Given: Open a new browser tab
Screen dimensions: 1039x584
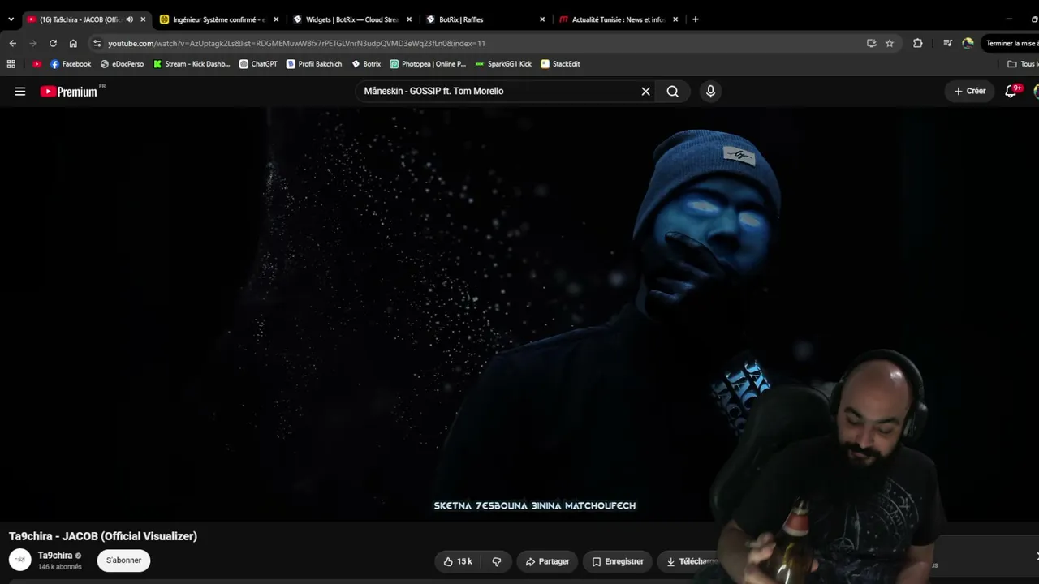Looking at the screenshot, I should (695, 19).
